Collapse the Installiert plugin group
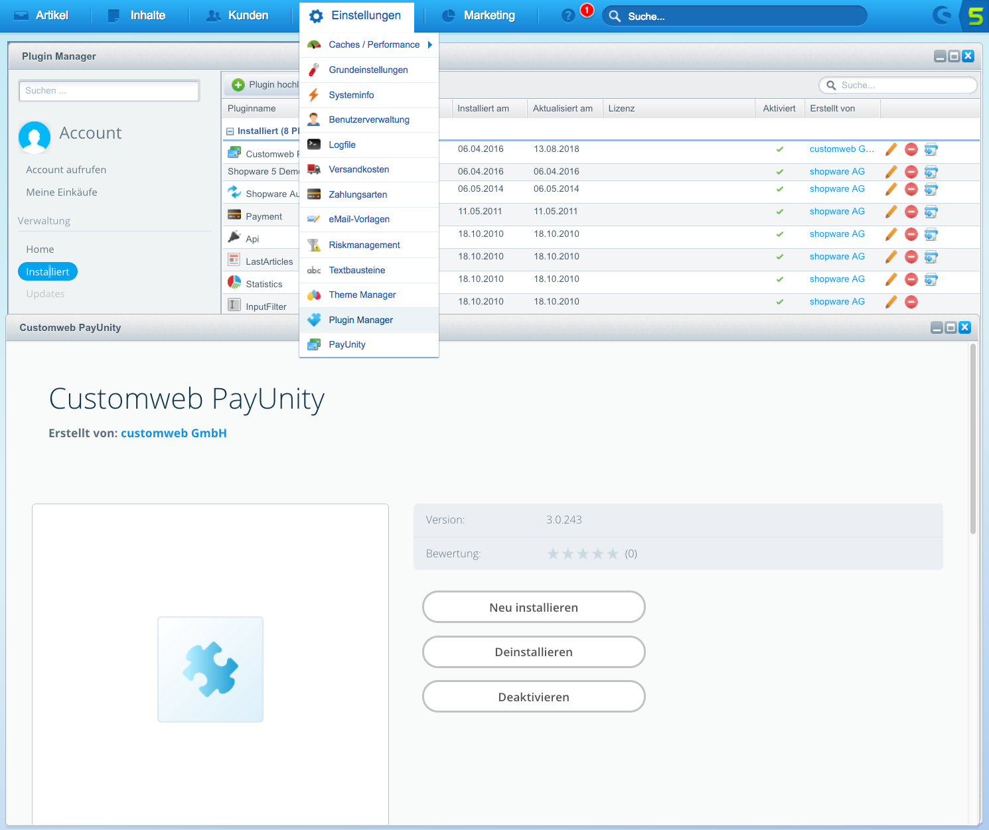This screenshot has width=989, height=830. click(230, 131)
